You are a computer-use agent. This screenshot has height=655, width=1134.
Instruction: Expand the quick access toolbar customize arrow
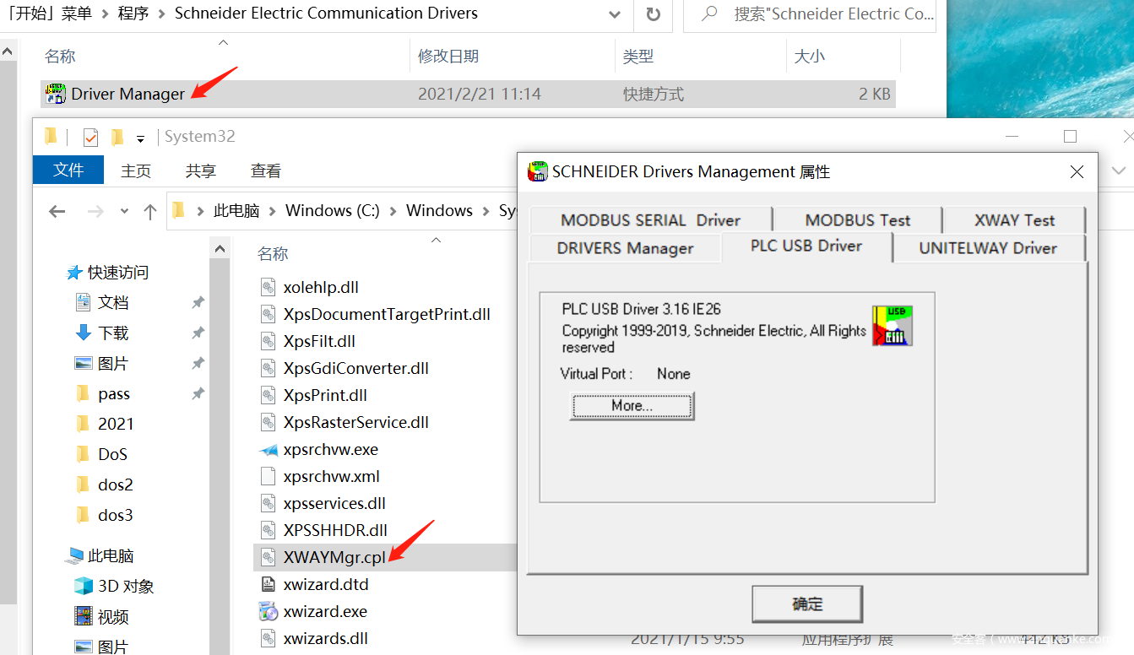click(140, 138)
